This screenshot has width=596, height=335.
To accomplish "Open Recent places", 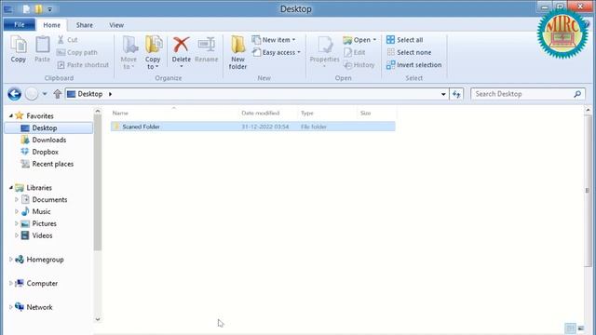I will coord(52,164).
